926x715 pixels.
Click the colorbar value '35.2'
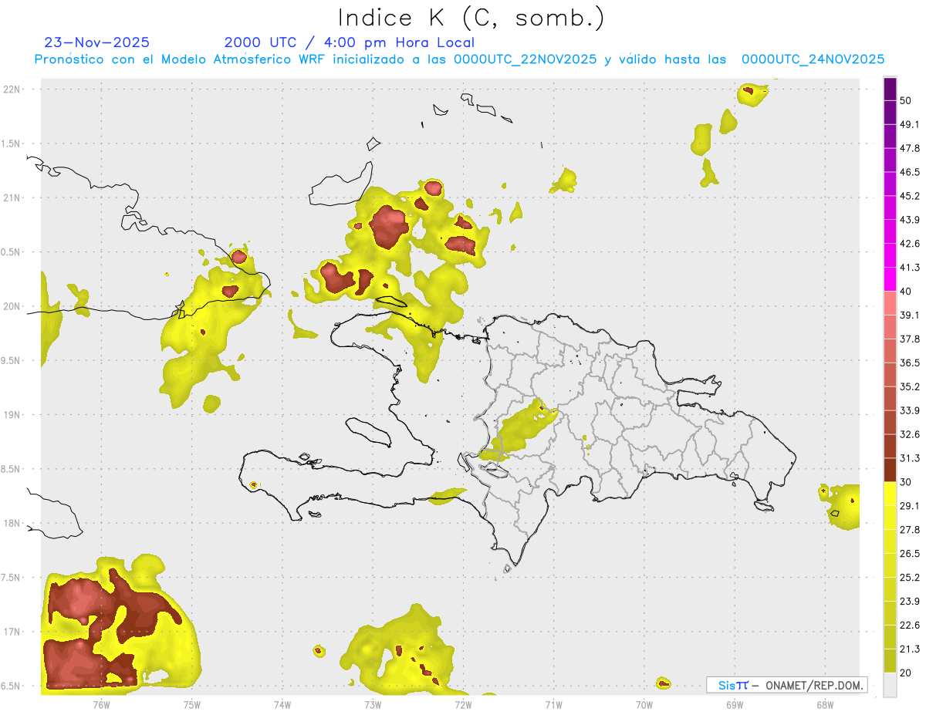[x=910, y=386]
